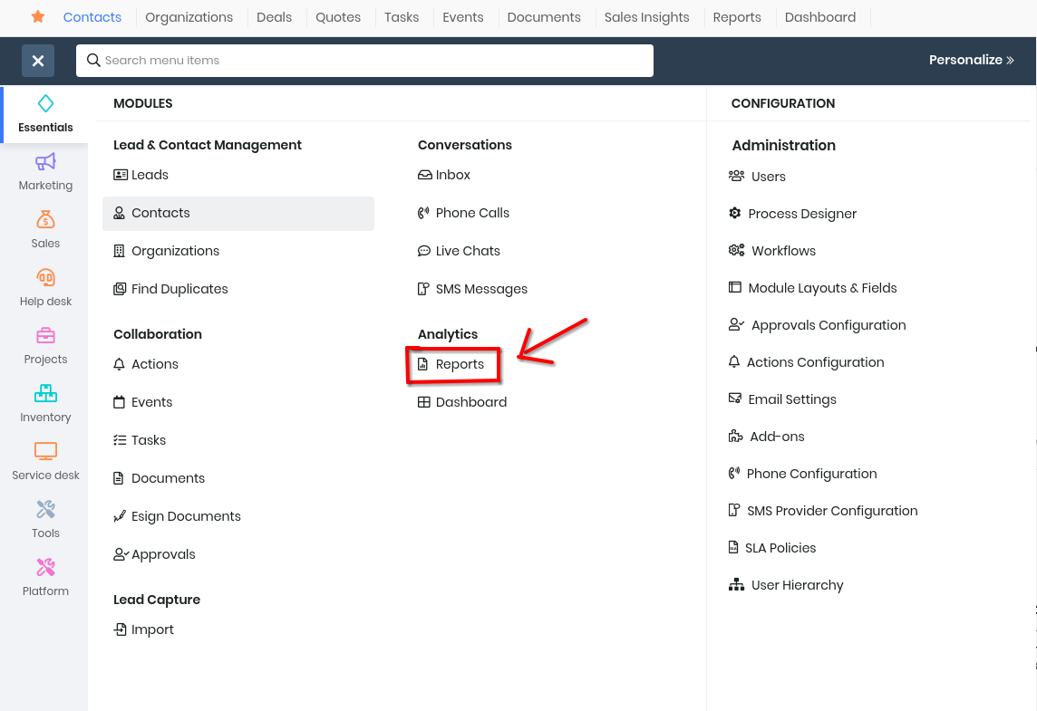Switch to the Sales Insights tab
Viewport: 1037px width, 711px height.
pyautogui.click(x=646, y=17)
